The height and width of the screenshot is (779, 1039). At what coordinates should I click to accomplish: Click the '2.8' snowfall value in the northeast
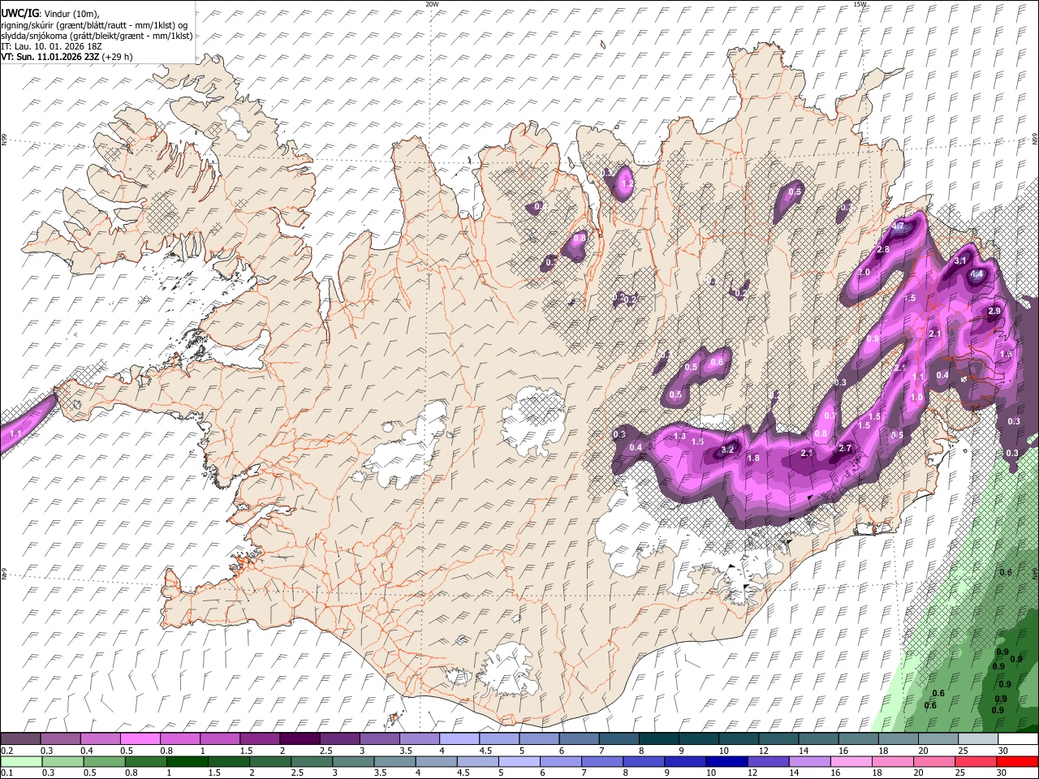[884, 249]
